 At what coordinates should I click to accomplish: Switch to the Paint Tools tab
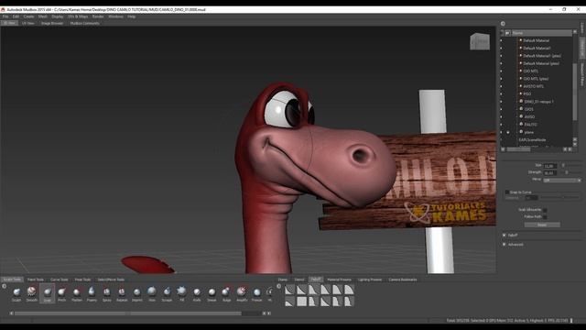point(36,280)
